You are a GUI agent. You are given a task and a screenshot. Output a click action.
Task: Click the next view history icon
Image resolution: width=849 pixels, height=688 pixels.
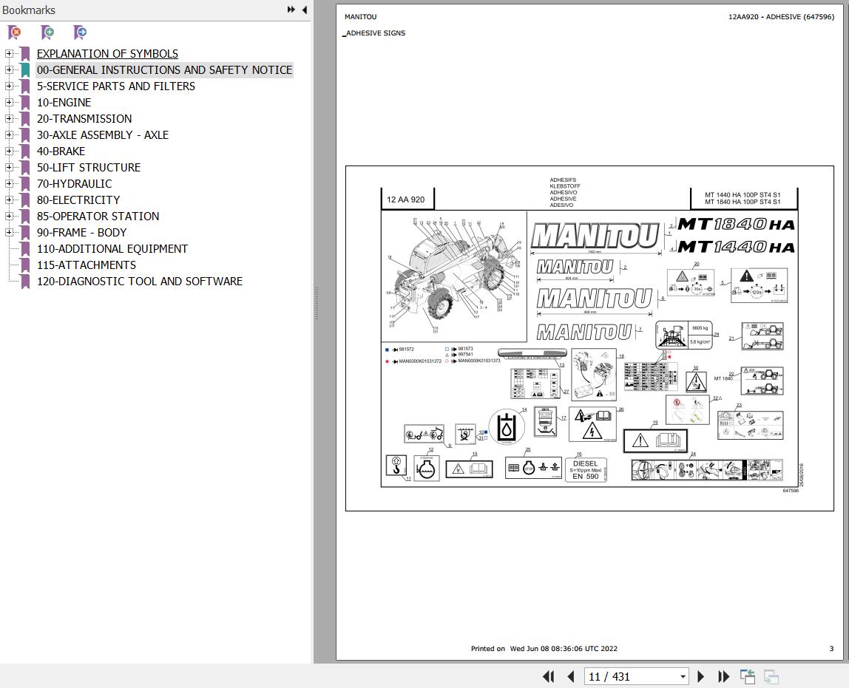pyautogui.click(x=771, y=676)
